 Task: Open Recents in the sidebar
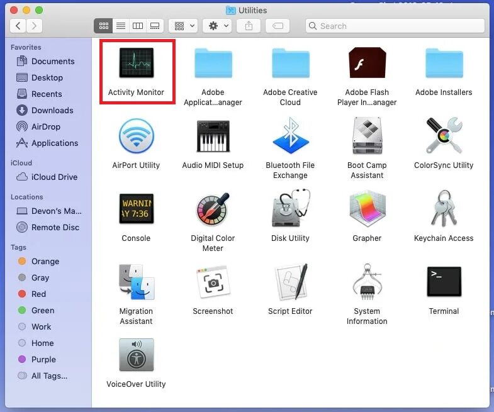tap(48, 94)
